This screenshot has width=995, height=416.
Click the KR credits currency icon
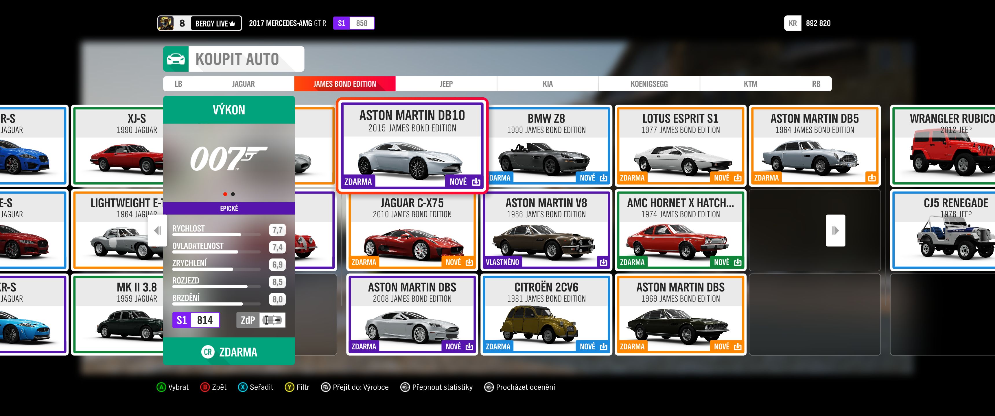point(793,23)
